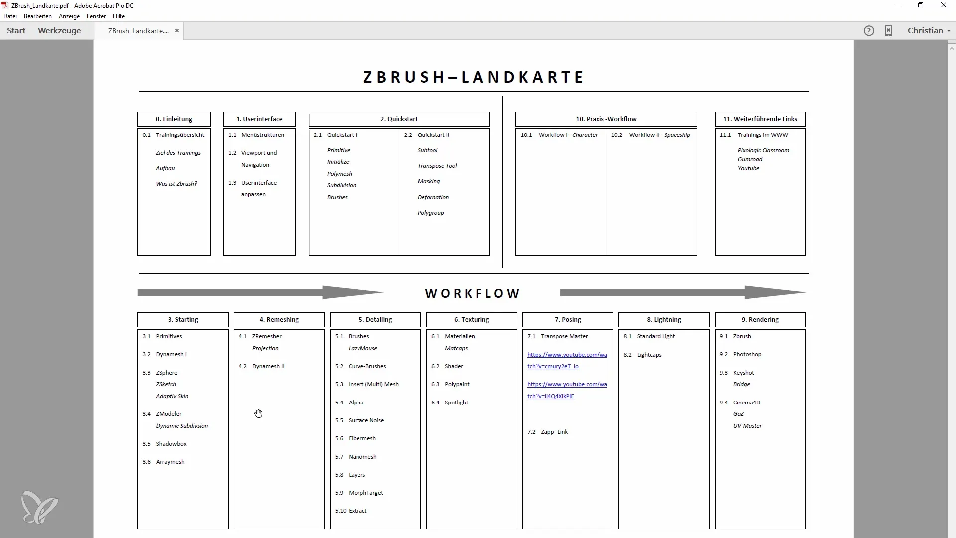Click the second YouTube link in Posing 7.1
956x538 pixels.
tap(567, 390)
